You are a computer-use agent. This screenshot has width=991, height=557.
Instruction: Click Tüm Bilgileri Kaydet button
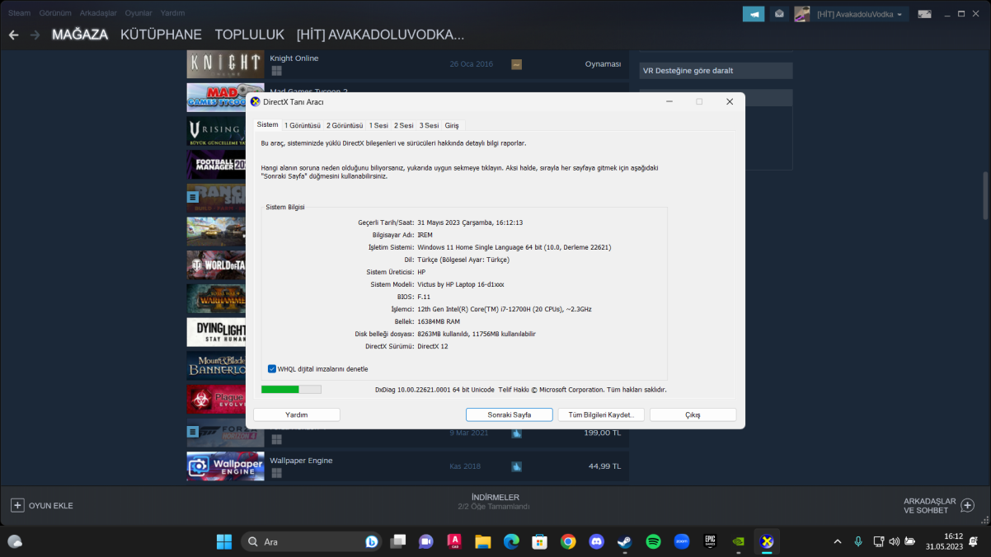coord(601,414)
